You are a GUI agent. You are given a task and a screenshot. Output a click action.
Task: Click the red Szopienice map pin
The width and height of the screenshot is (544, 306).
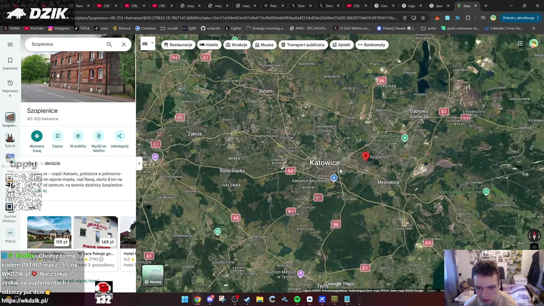pos(365,156)
